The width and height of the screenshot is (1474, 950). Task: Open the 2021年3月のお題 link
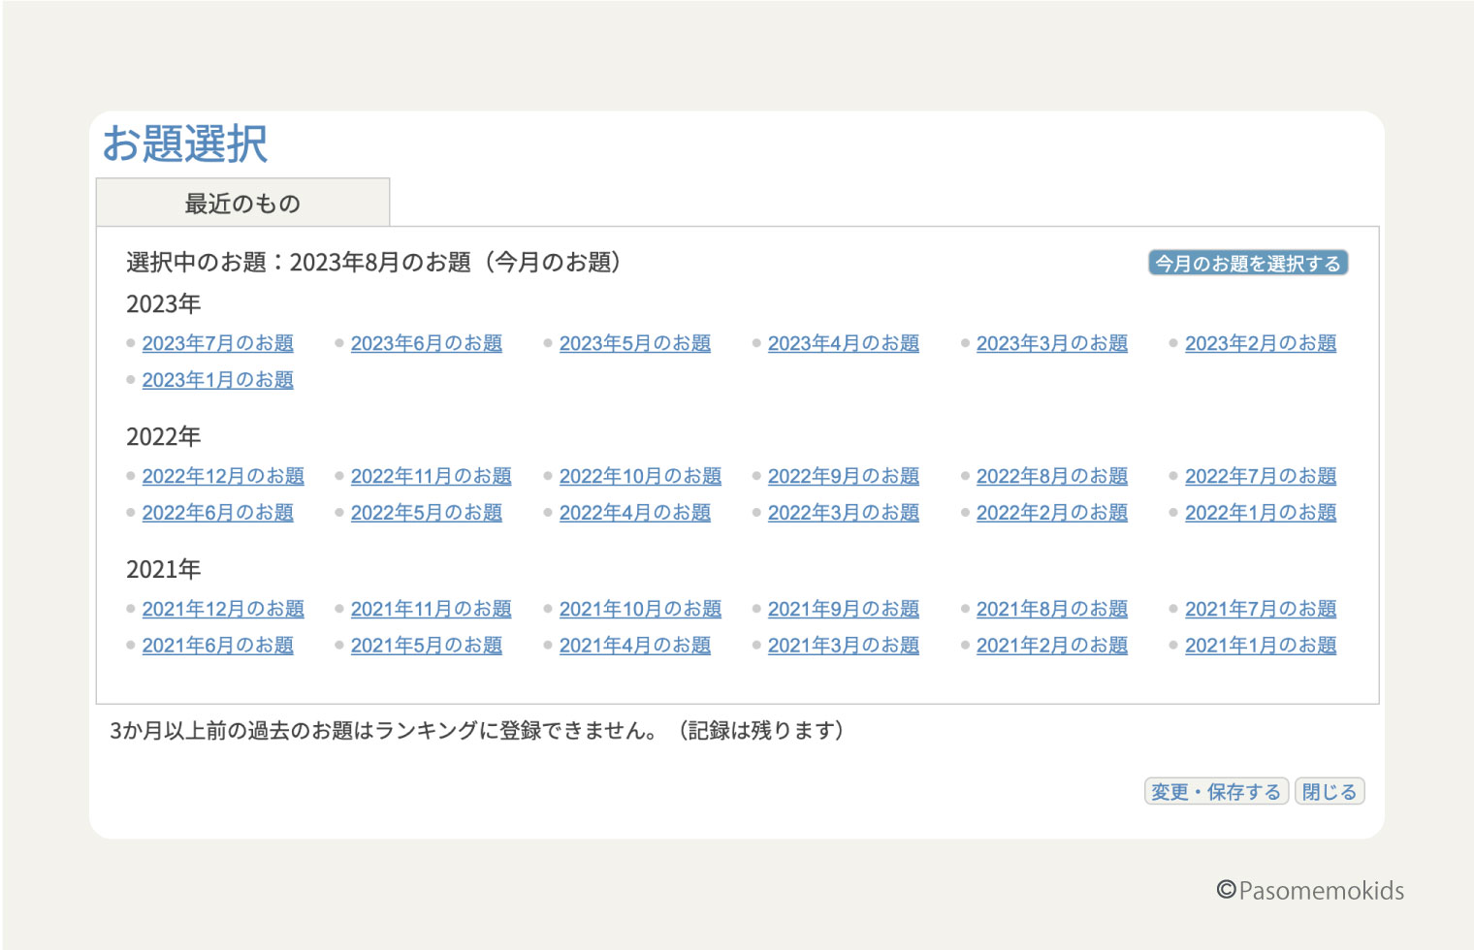(x=843, y=646)
